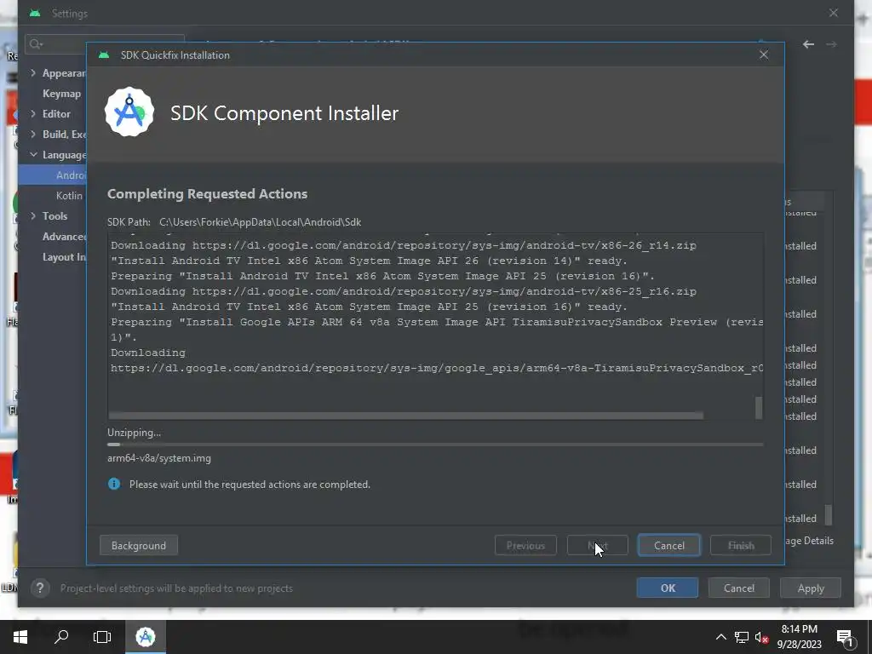The width and height of the screenshot is (872, 654).
Task: Open the Windows Start menu
Action: (20, 637)
